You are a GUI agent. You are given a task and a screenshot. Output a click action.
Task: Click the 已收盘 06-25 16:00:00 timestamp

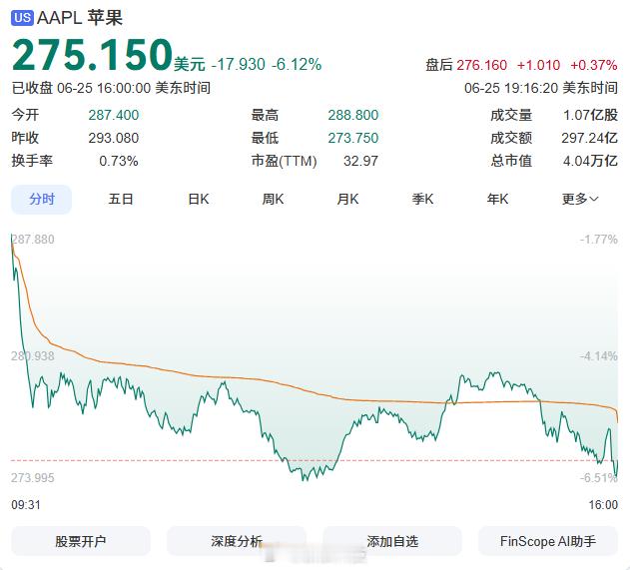pyautogui.click(x=111, y=88)
